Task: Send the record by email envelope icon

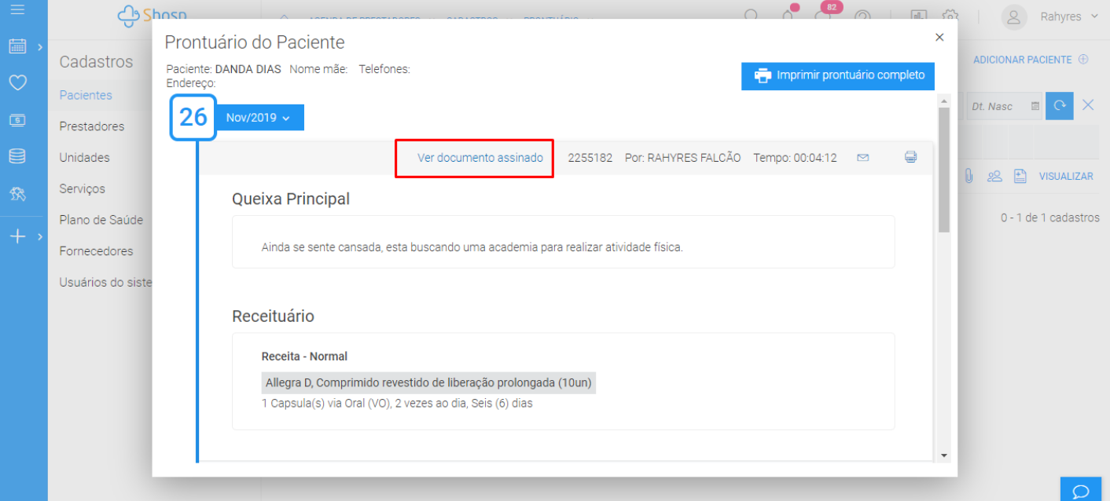Action: coord(862,158)
